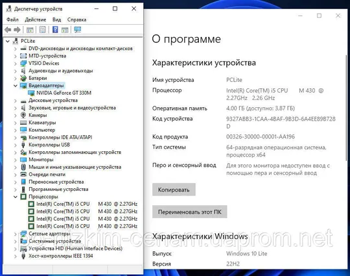Expand the VTSIO Devices category
This screenshot has width=350, height=276.
[15, 64]
